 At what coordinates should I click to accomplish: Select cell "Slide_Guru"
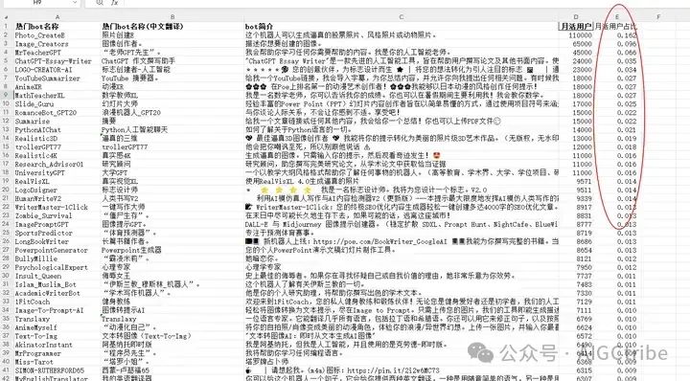34,103
